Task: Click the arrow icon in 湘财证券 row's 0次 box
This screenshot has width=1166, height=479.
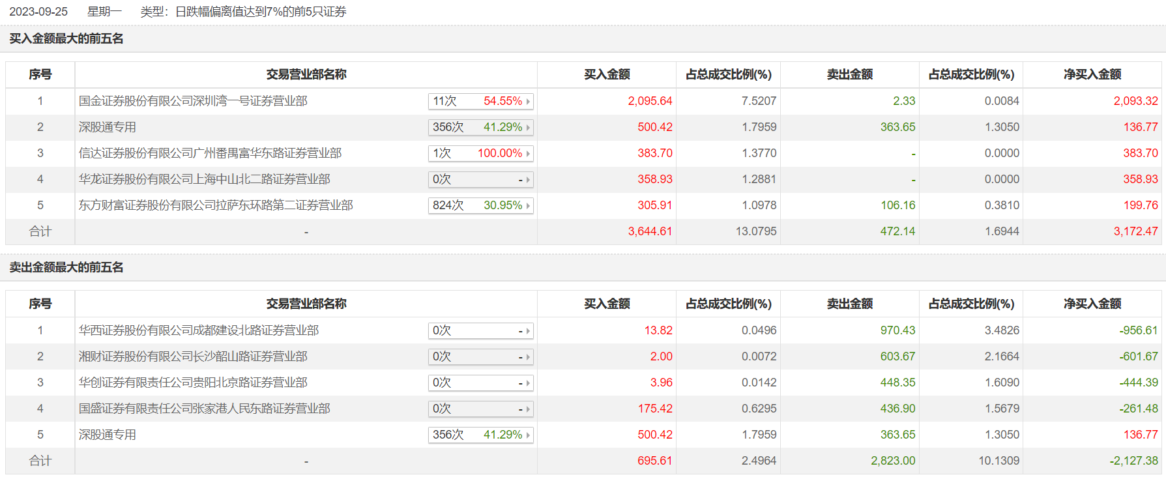Action: click(528, 357)
